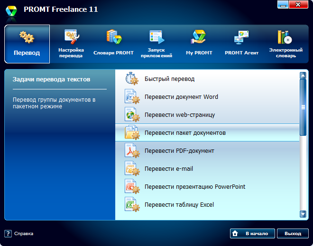The height and width of the screenshot is (246, 313).
Task: Click the Словари PROMT books icon
Action: 114,37
